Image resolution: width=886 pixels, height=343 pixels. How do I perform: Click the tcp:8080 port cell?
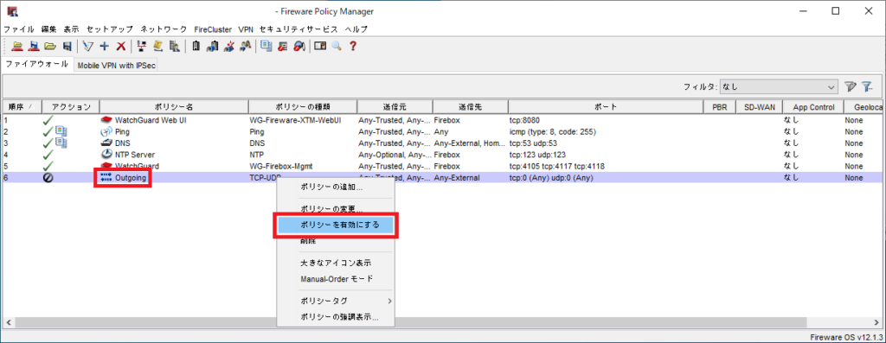click(x=525, y=120)
